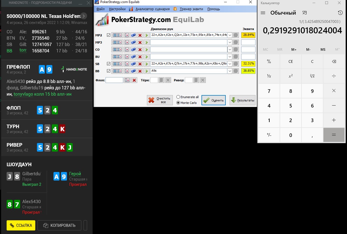This screenshot has height=234, width=347.
Task: Click calculator CE button
Action: click(290, 61)
